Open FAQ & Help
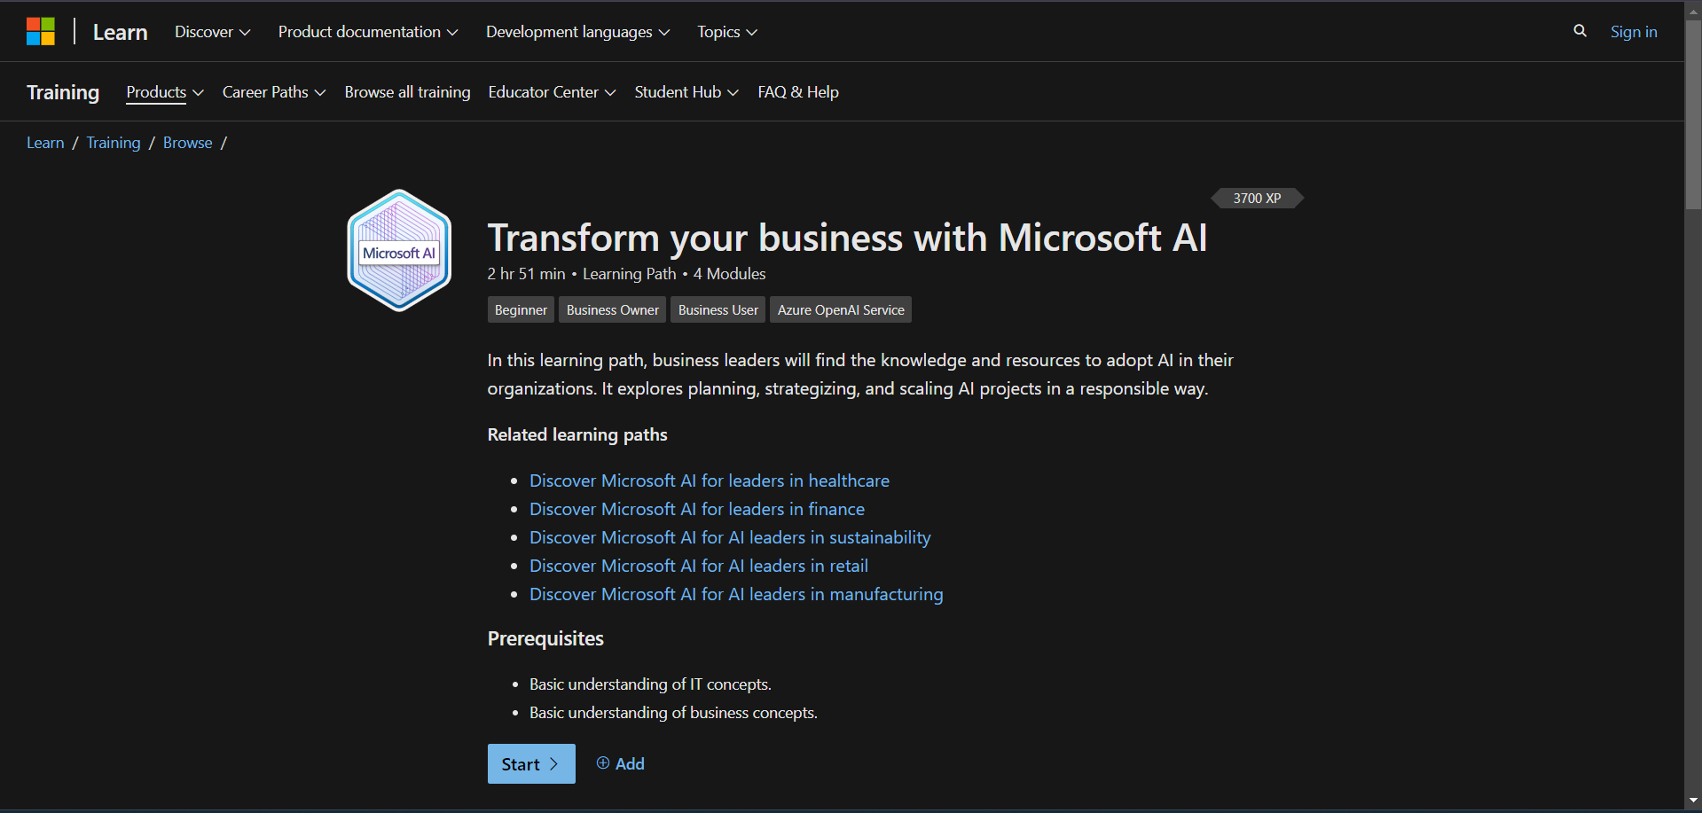 click(x=797, y=91)
